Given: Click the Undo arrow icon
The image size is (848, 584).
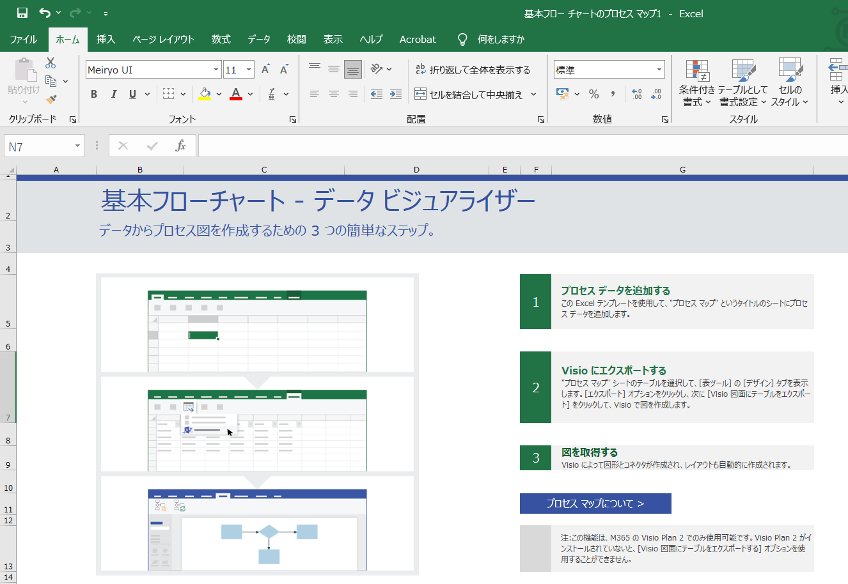Looking at the screenshot, I should tap(45, 13).
